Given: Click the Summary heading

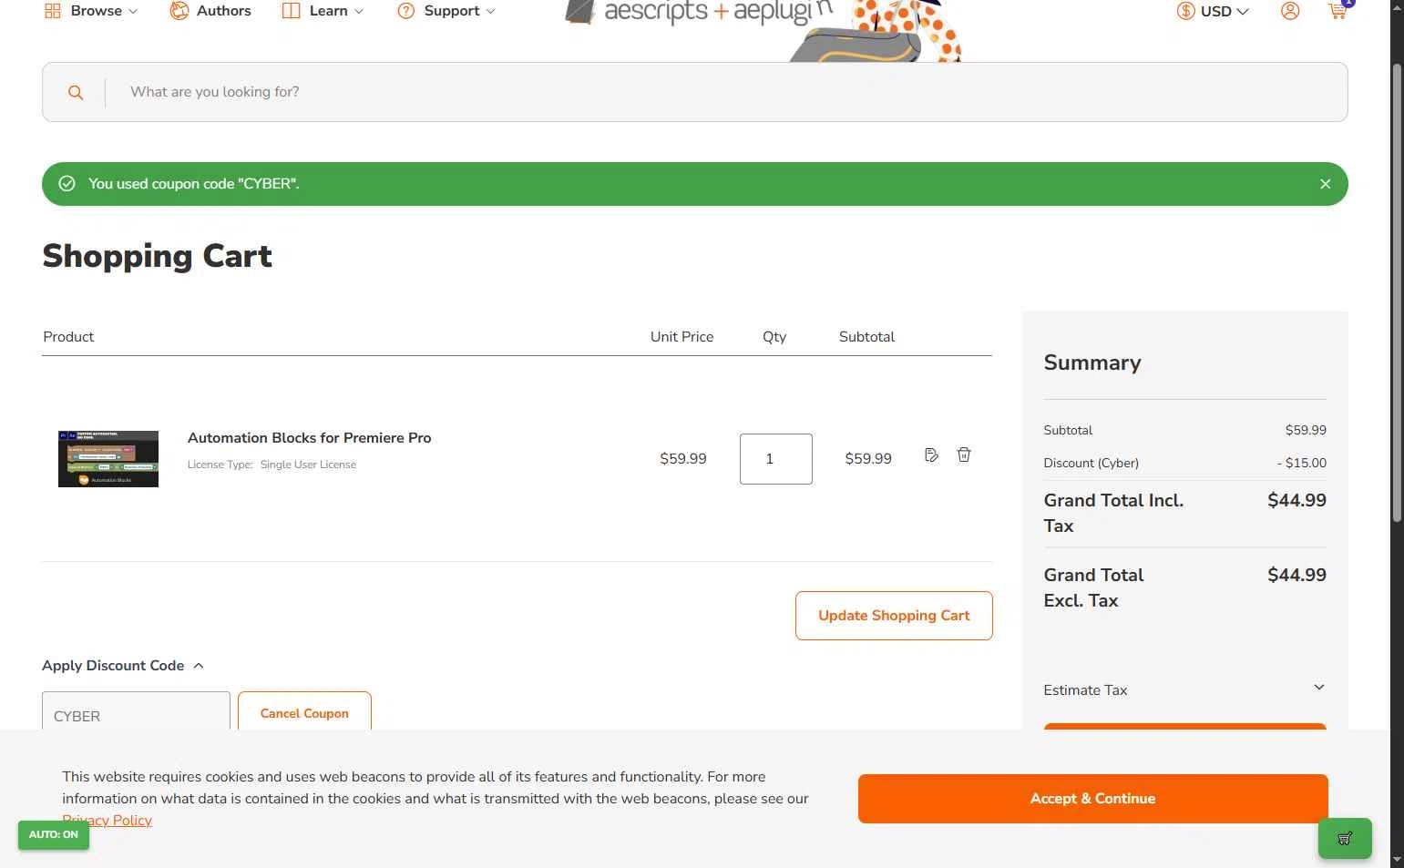Looking at the screenshot, I should pos(1092,363).
